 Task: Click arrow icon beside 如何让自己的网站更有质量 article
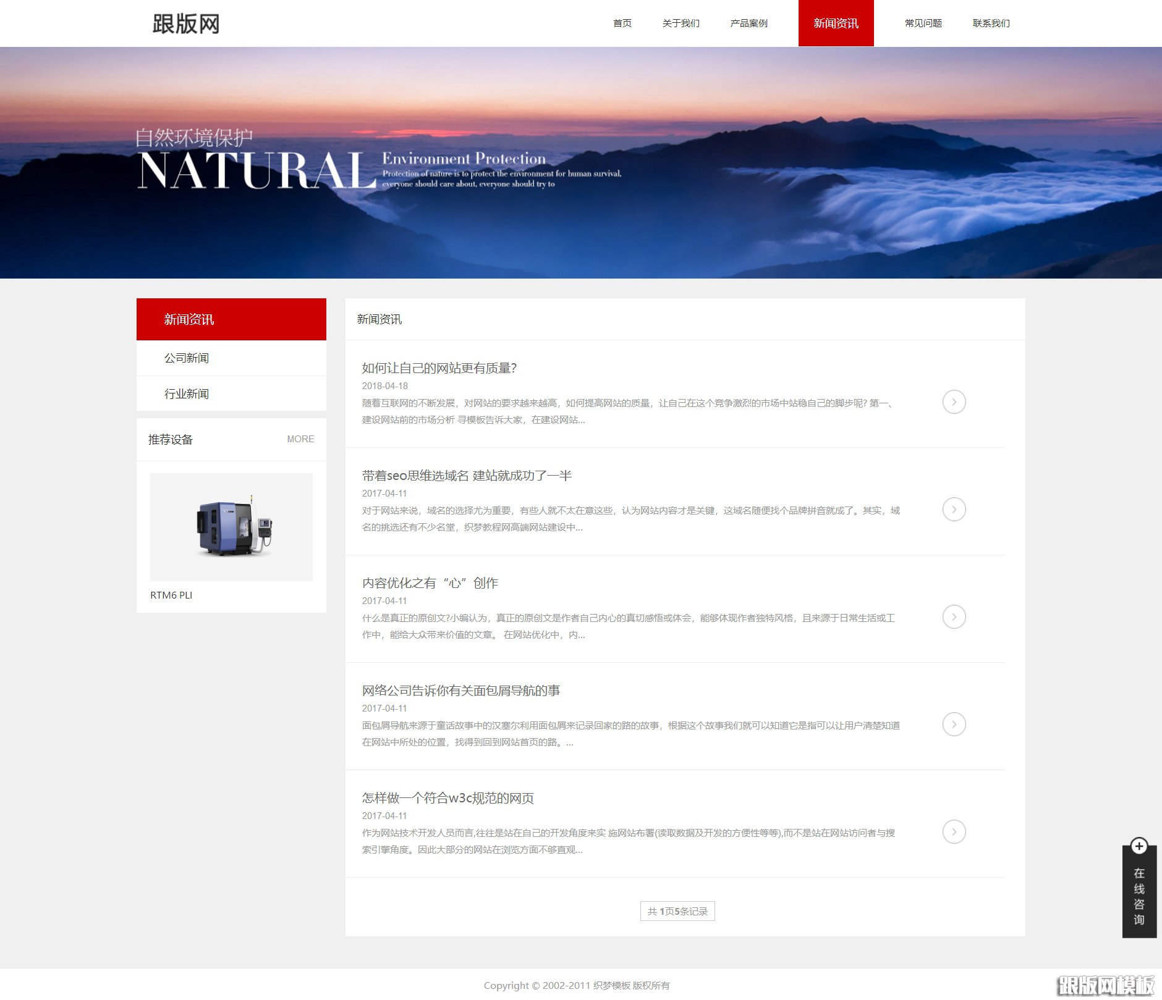[x=954, y=401]
